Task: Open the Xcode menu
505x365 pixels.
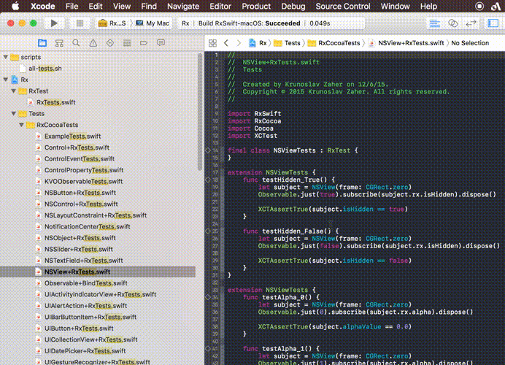Action: [43, 6]
